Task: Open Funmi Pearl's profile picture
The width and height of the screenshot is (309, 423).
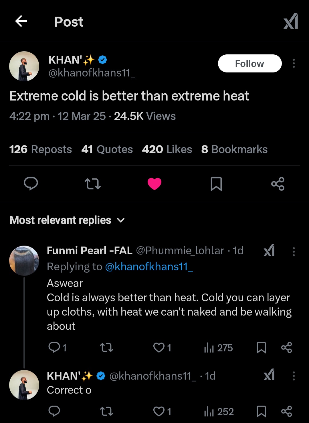Action: point(24,261)
